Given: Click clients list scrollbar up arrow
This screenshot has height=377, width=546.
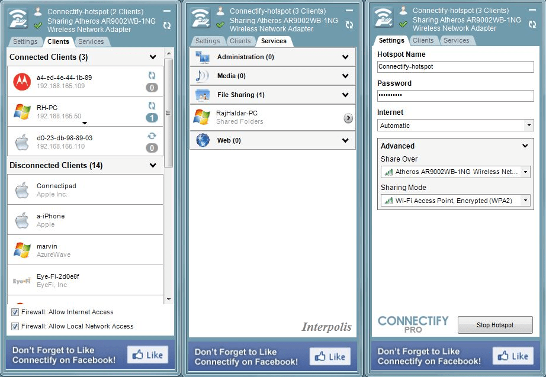Looking at the screenshot, I should (169, 53).
